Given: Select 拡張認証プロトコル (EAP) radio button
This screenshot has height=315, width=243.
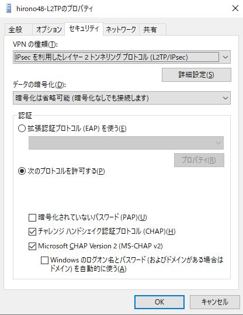Looking at the screenshot, I should point(22,129).
